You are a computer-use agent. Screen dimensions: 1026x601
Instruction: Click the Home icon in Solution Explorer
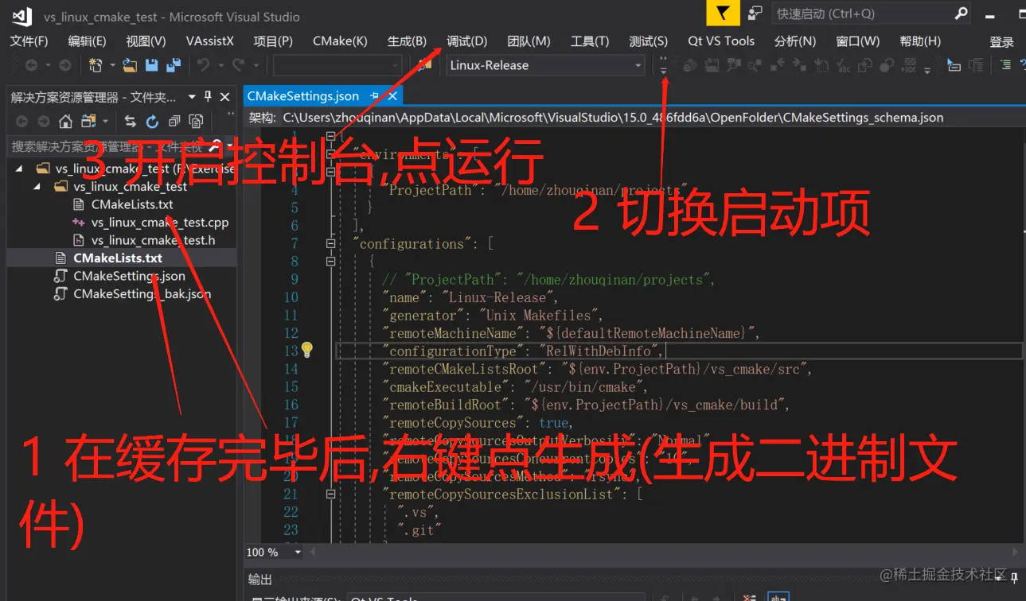tap(65, 122)
